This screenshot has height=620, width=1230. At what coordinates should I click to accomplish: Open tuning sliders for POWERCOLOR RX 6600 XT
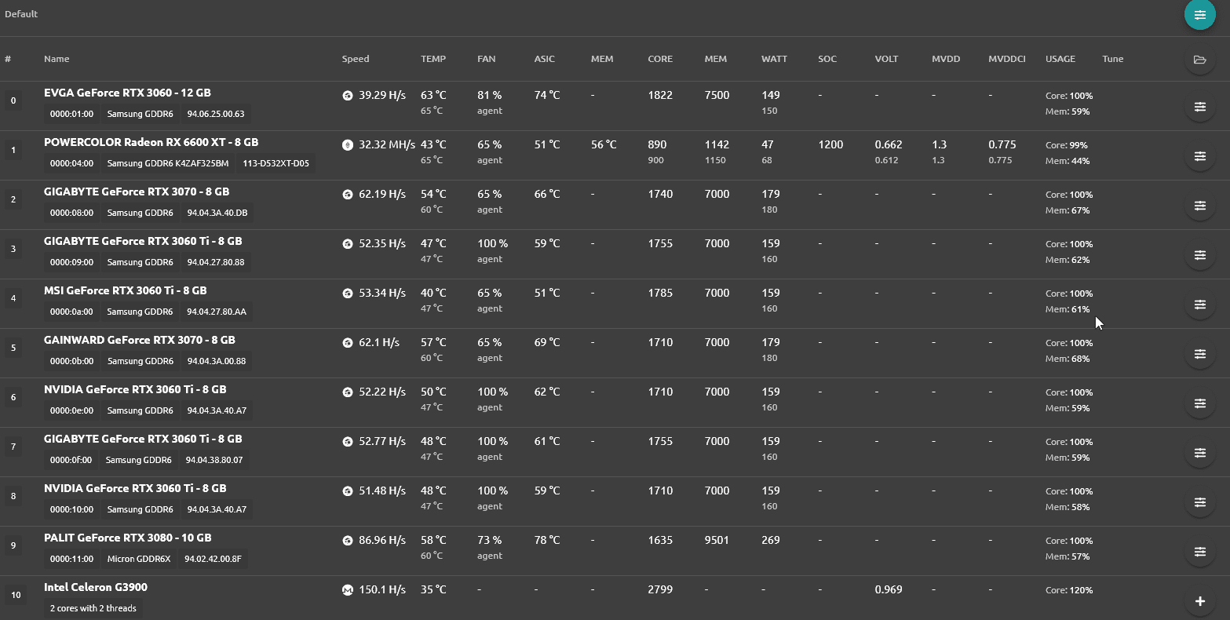[1199, 156]
